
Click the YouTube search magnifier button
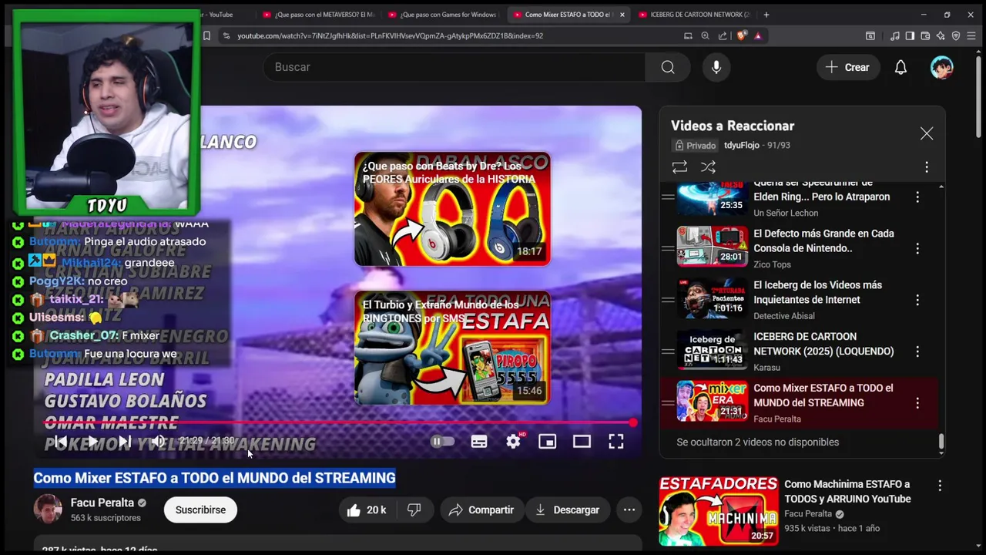tap(667, 67)
